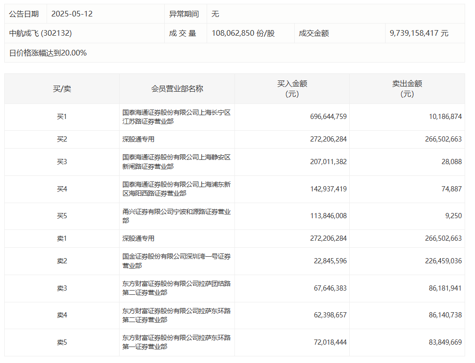The height and width of the screenshot is (363, 475).
Task: Click the 公告日期 label
Action: point(24,14)
